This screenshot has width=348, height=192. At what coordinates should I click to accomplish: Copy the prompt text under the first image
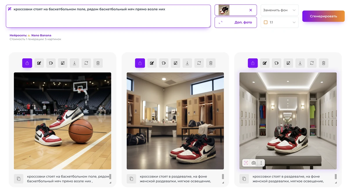19,179
